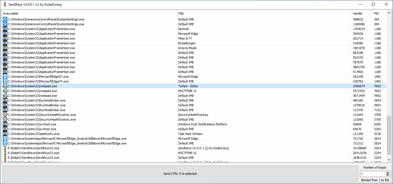Click the Notepad icon on the *uMain - Editor row
393x184 pixels.
(5, 86)
